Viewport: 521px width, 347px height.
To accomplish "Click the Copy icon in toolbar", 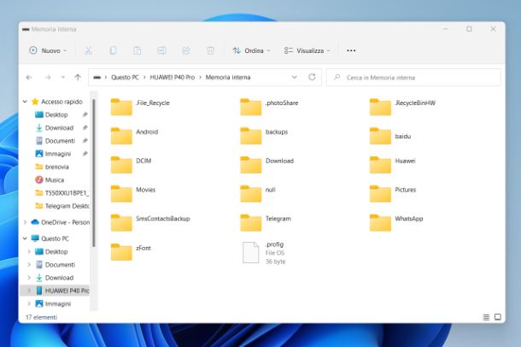I will click(x=113, y=50).
